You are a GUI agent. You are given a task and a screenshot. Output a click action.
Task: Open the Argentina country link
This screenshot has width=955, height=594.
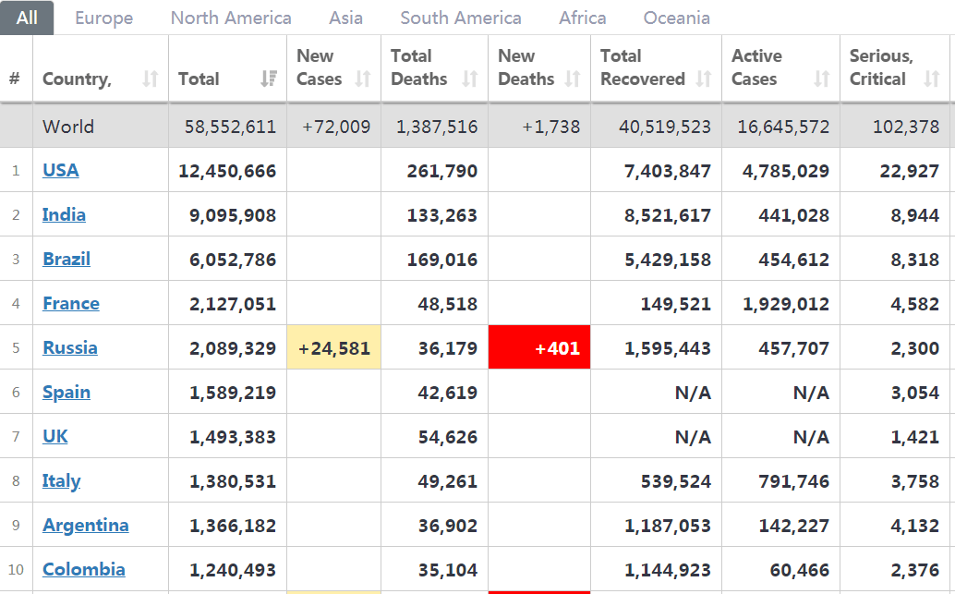click(x=85, y=525)
